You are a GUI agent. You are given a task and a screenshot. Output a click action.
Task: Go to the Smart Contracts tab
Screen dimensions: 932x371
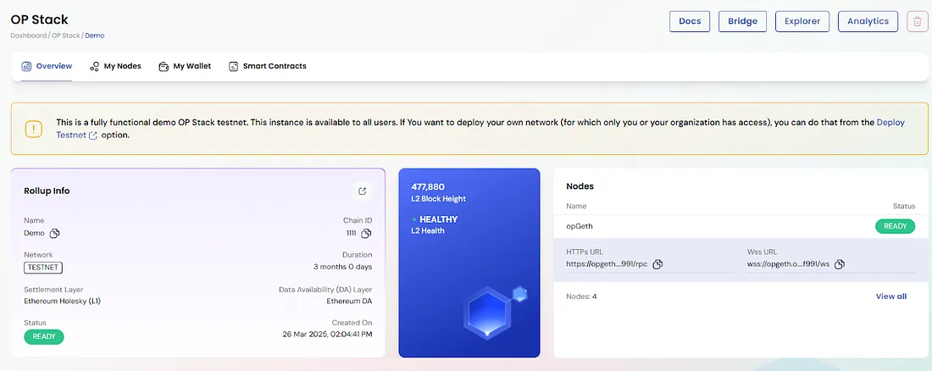pyautogui.click(x=268, y=66)
